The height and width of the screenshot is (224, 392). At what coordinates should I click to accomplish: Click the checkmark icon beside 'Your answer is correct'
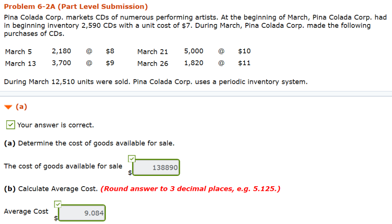pos(10,125)
